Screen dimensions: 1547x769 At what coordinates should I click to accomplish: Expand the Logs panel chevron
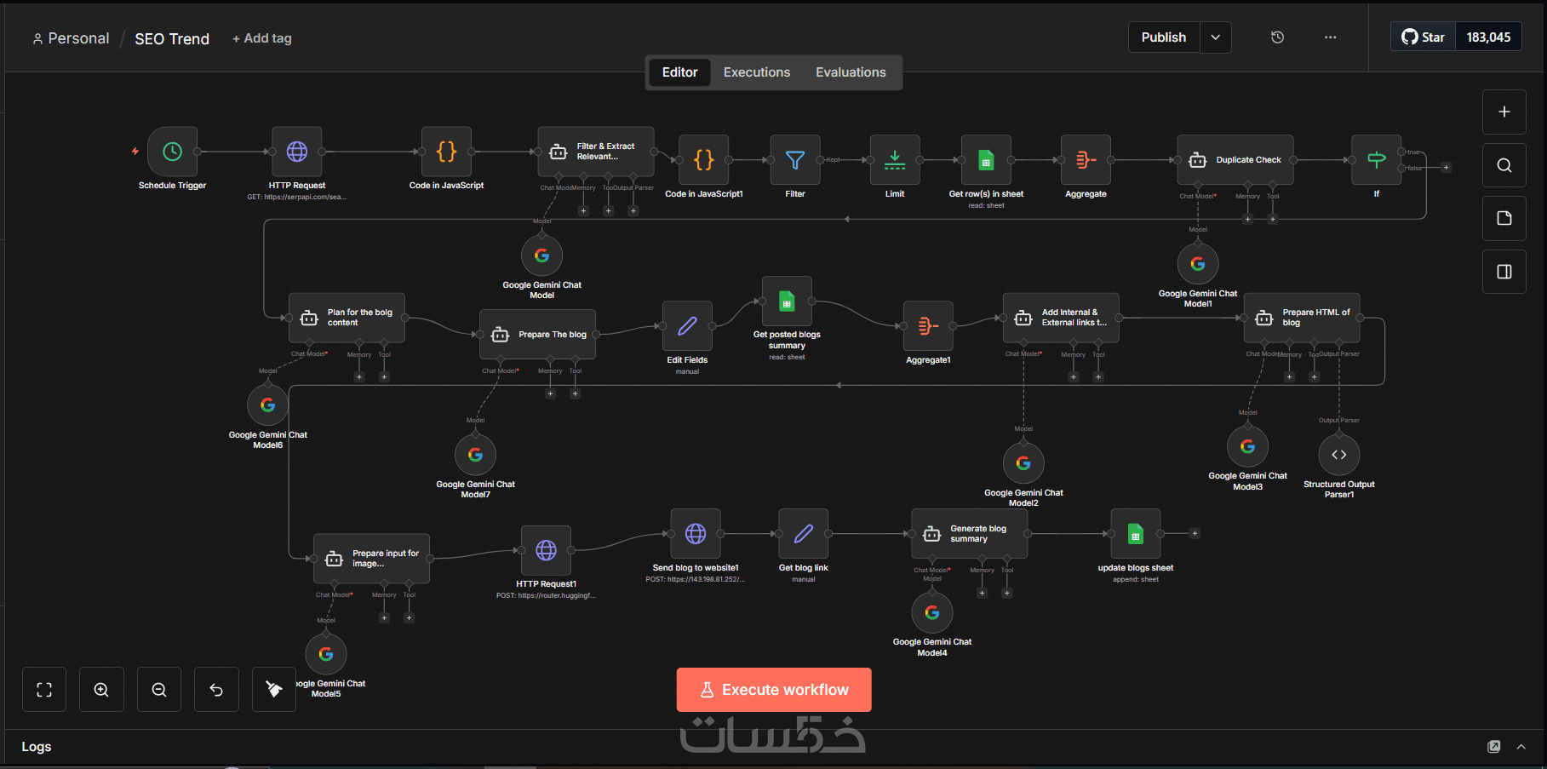1521,747
